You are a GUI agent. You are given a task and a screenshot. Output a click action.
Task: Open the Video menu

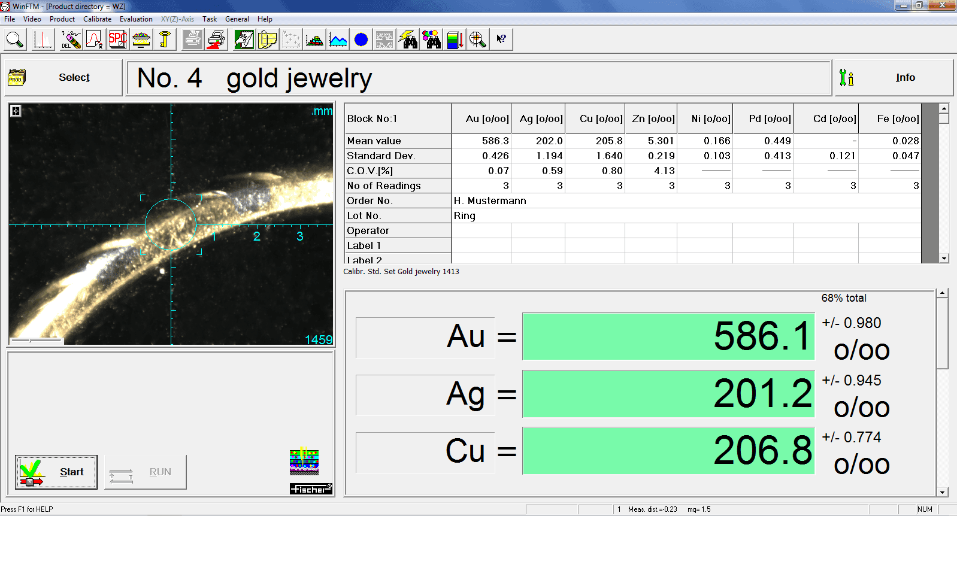point(32,19)
